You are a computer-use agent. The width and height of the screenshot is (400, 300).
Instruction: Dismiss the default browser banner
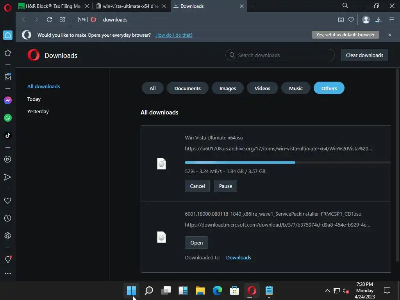389,35
